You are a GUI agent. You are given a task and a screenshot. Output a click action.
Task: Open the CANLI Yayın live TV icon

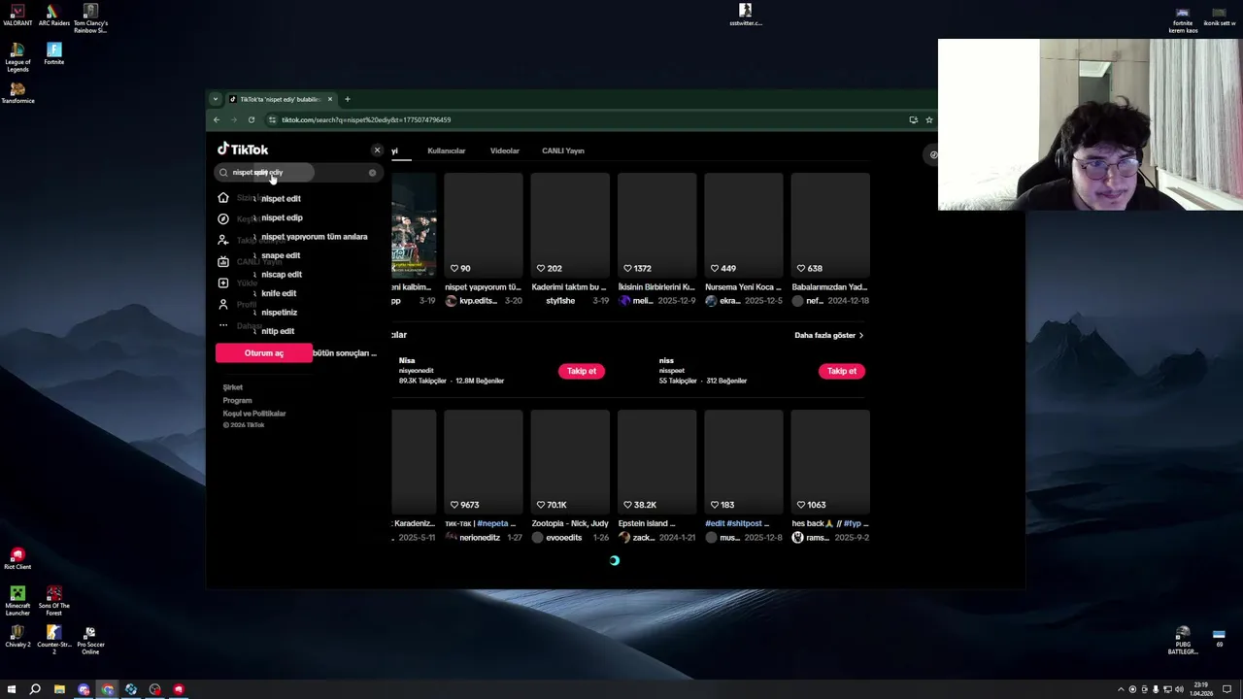coord(223,261)
